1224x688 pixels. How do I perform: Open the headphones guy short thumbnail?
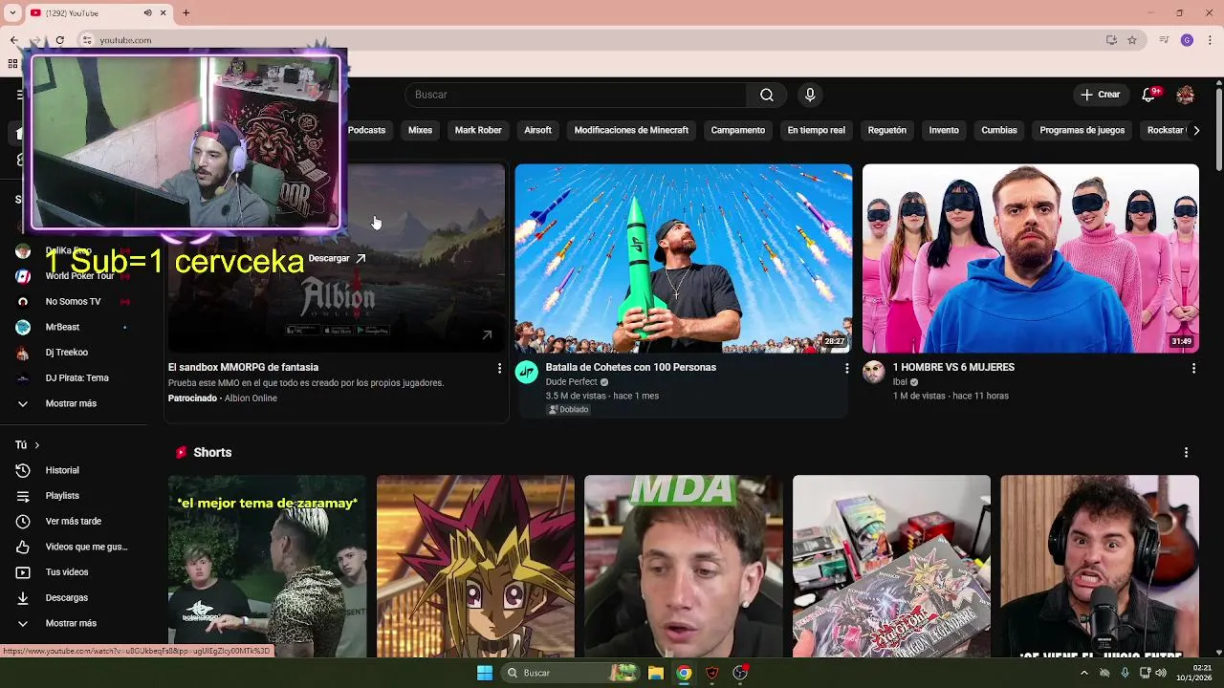[x=1100, y=567]
